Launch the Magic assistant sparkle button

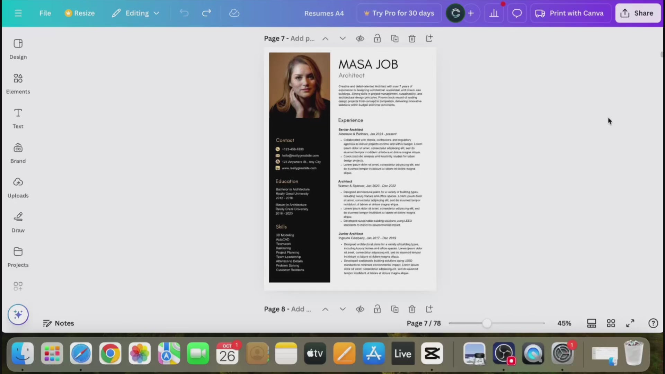18,314
